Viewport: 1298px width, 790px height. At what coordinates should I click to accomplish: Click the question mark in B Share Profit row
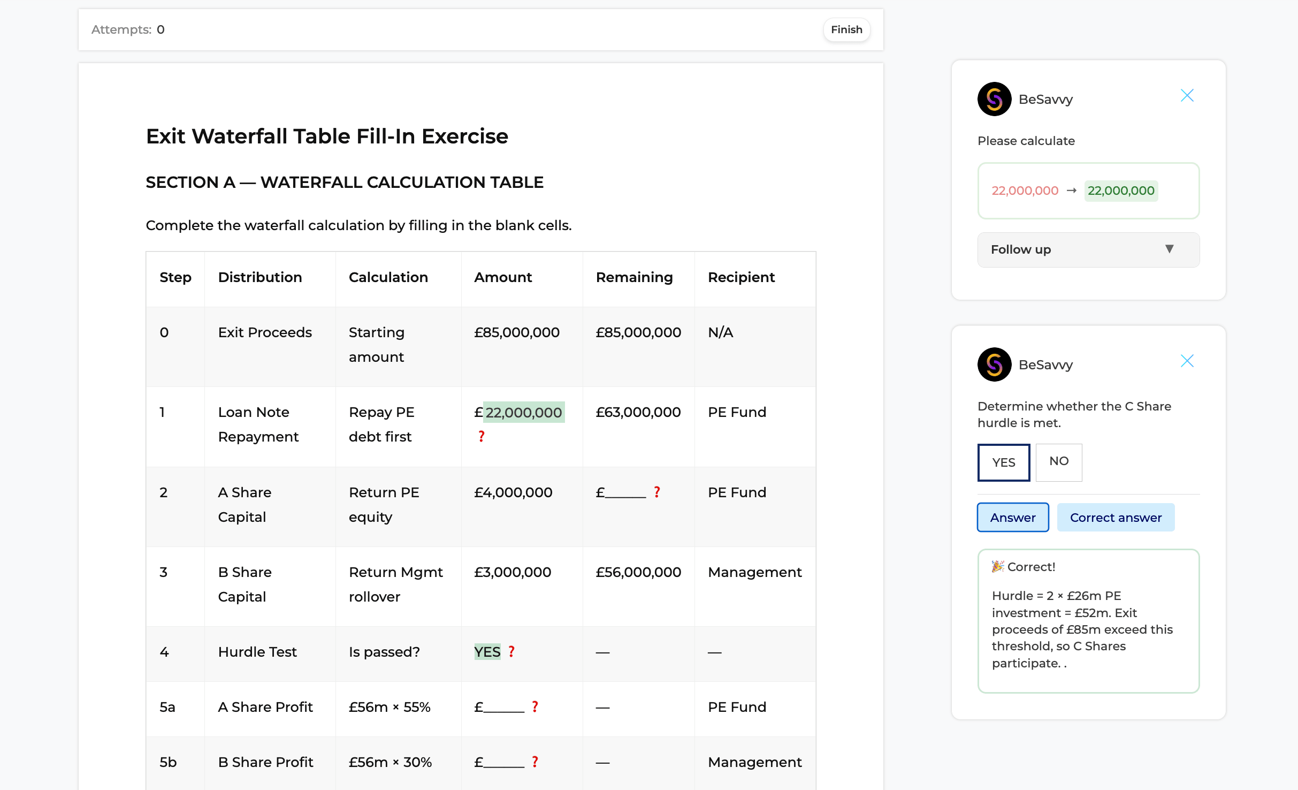coord(535,762)
